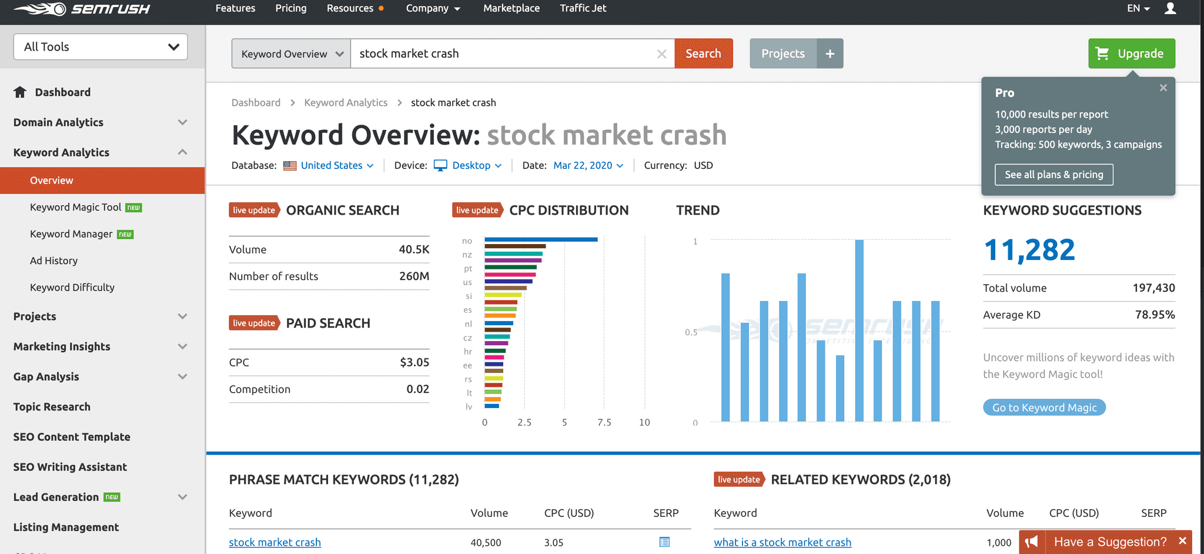Select Overview in the sidebar

[102, 181]
